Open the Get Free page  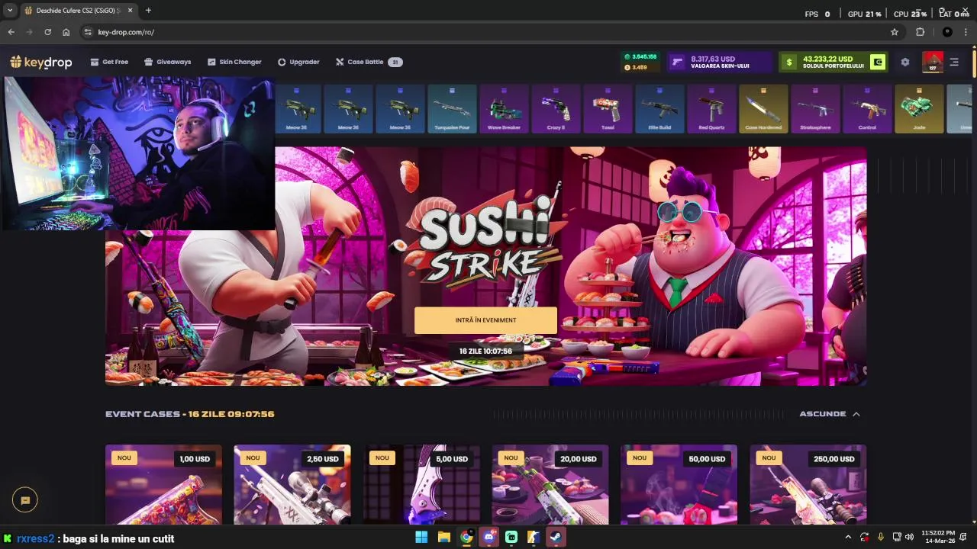pyautogui.click(x=109, y=62)
